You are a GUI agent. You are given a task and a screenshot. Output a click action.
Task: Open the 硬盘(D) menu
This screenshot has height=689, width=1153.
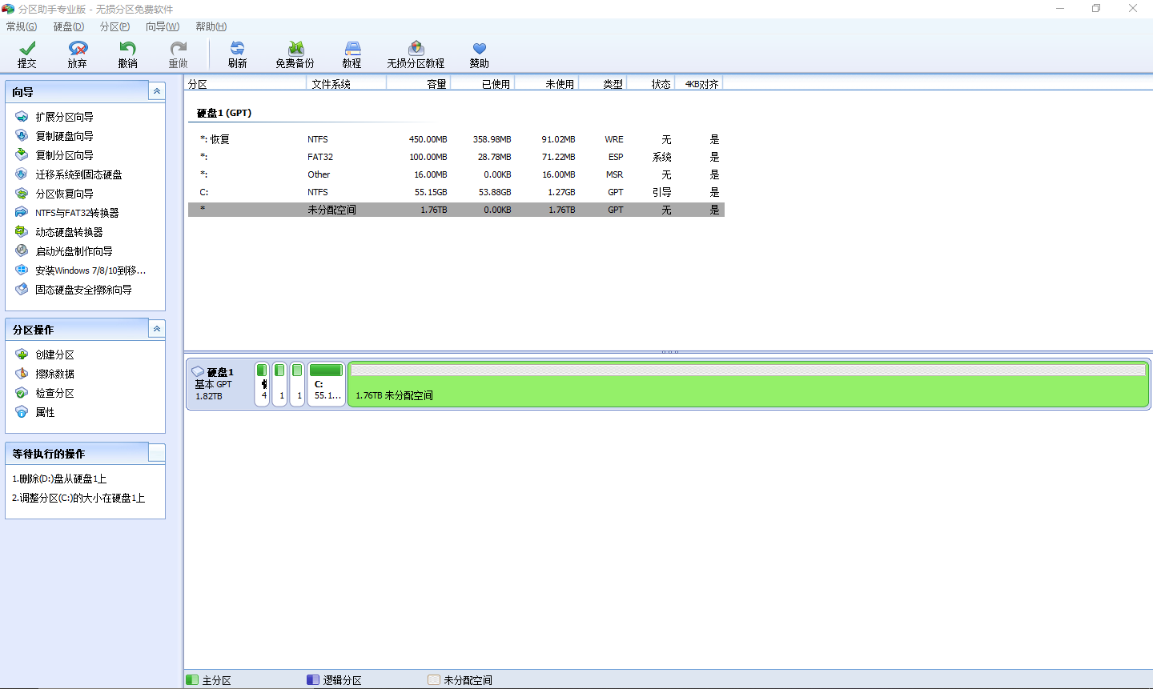coord(68,26)
